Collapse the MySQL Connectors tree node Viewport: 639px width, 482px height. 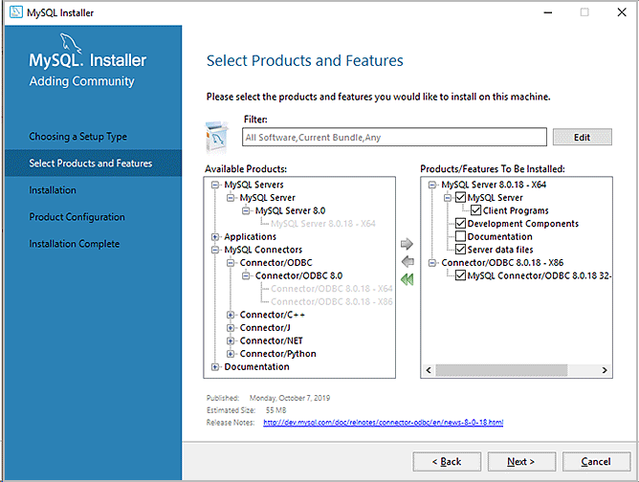(x=215, y=250)
